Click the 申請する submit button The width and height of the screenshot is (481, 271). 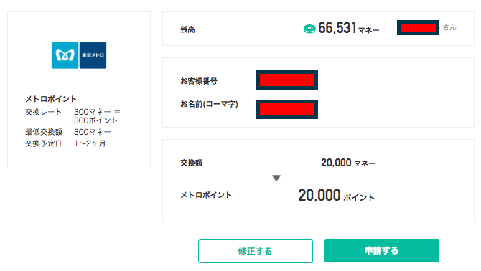pos(382,251)
